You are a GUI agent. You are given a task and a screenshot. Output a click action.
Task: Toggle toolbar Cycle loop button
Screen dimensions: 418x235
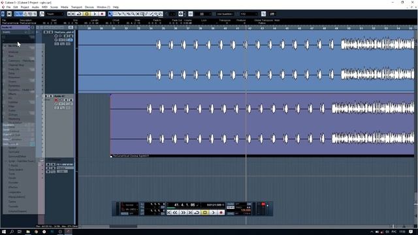(x=79, y=14)
